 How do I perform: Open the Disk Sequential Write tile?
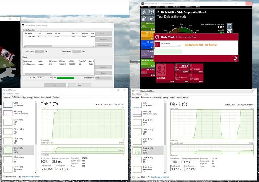(182, 78)
